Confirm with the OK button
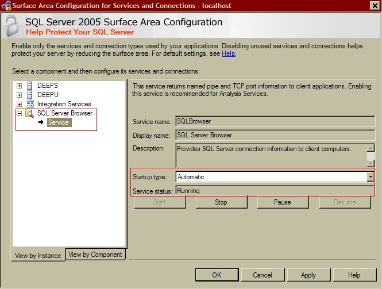 click(217, 275)
